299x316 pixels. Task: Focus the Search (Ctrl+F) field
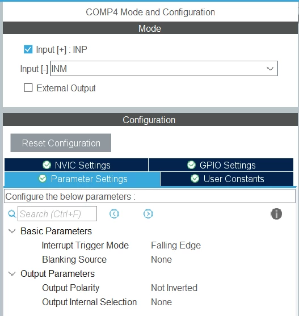[57, 214]
